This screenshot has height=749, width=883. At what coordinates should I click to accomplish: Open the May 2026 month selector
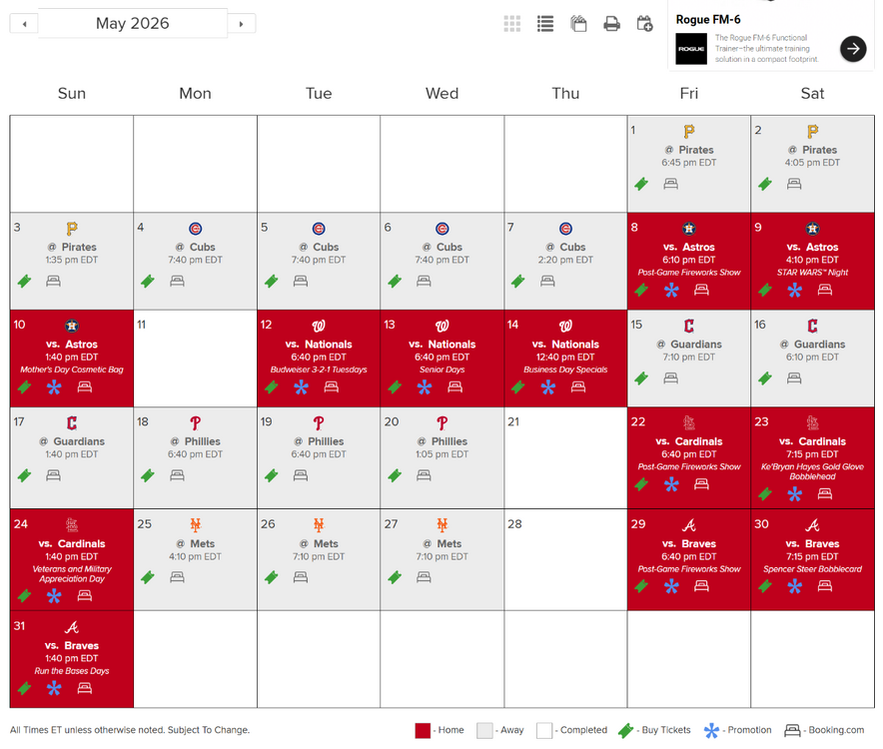click(132, 23)
